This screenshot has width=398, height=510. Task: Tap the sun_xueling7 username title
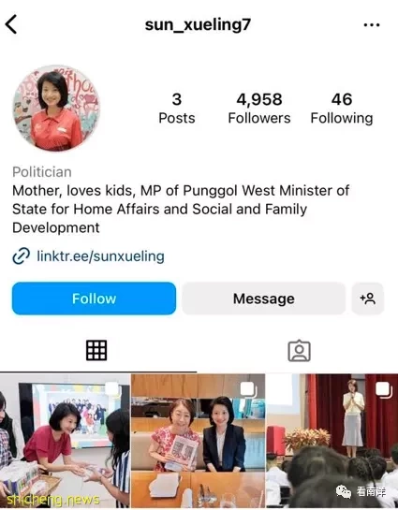198,24
